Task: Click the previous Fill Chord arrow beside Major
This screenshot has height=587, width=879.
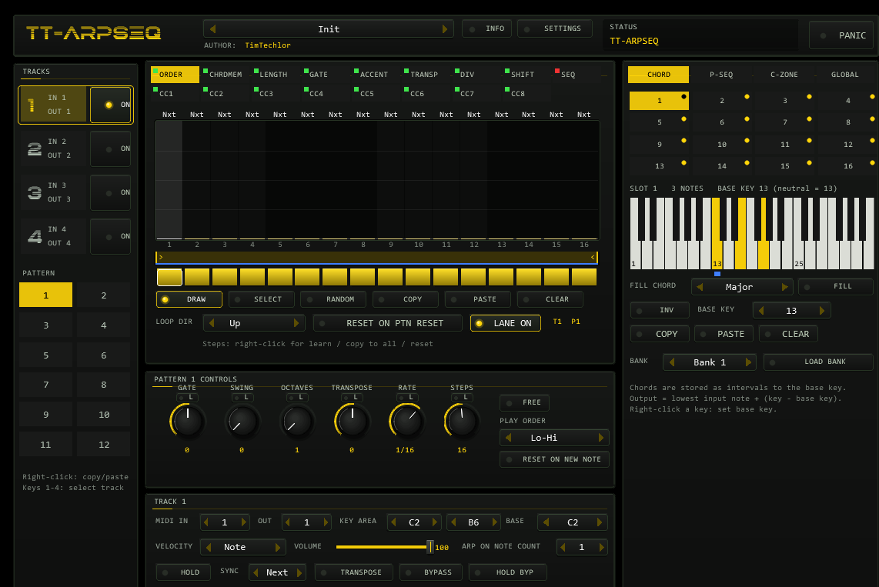Action: click(700, 287)
